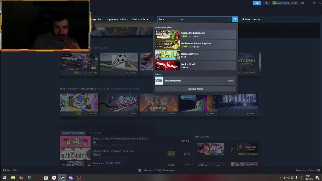Open Copilot from the taskbar
Image resolution: width=322 pixels, height=181 pixels.
tap(21, 178)
